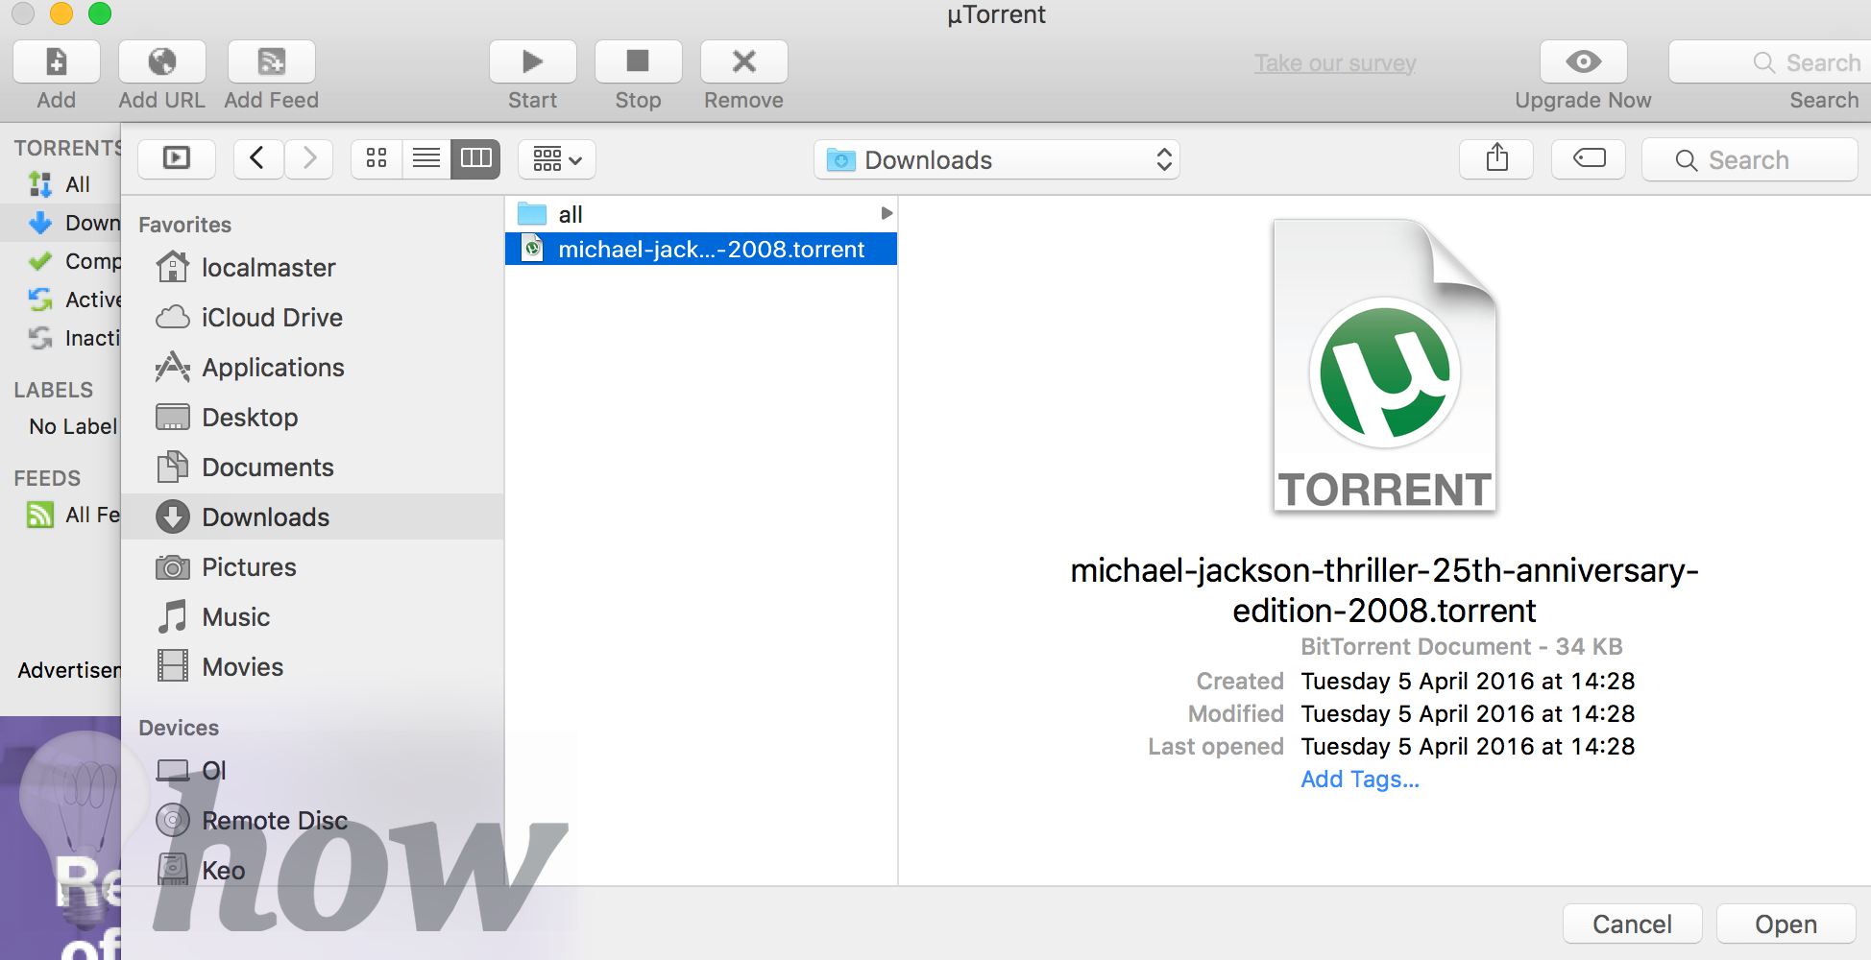Select Downloads in Favorites sidebar
Viewport: 1871px width, 960px height.
[312, 517]
